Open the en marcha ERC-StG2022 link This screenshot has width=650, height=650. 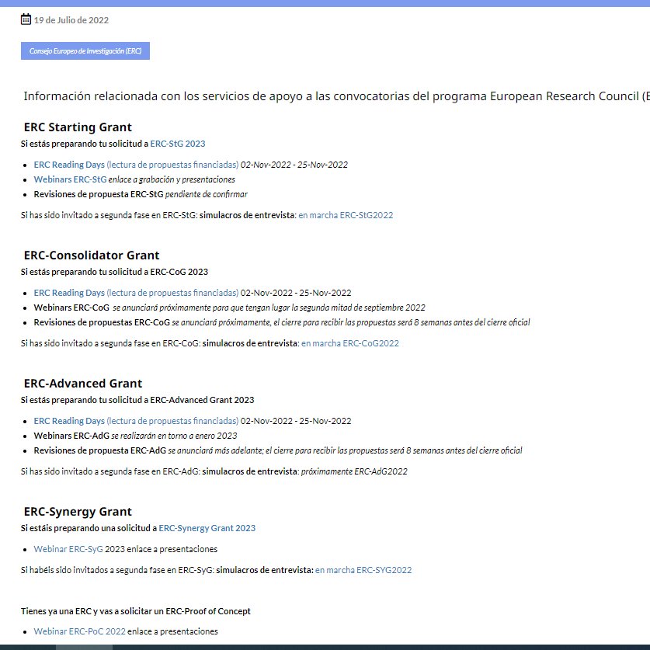(346, 215)
